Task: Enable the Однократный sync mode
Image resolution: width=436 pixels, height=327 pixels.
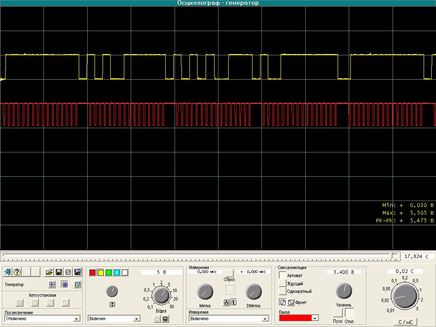Action: pyautogui.click(x=283, y=291)
